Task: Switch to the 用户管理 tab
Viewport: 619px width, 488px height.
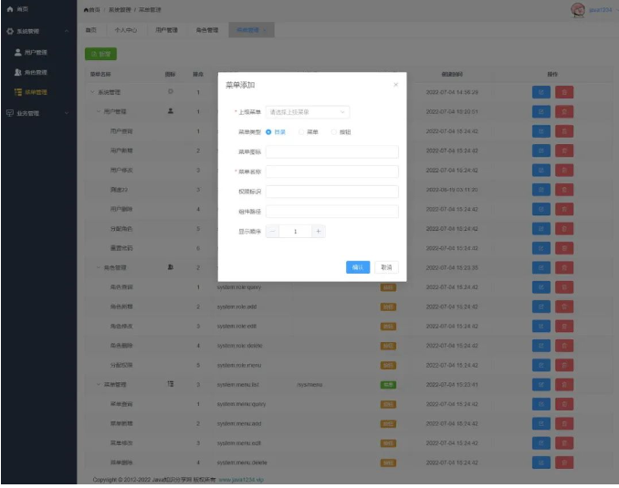Action: [166, 30]
